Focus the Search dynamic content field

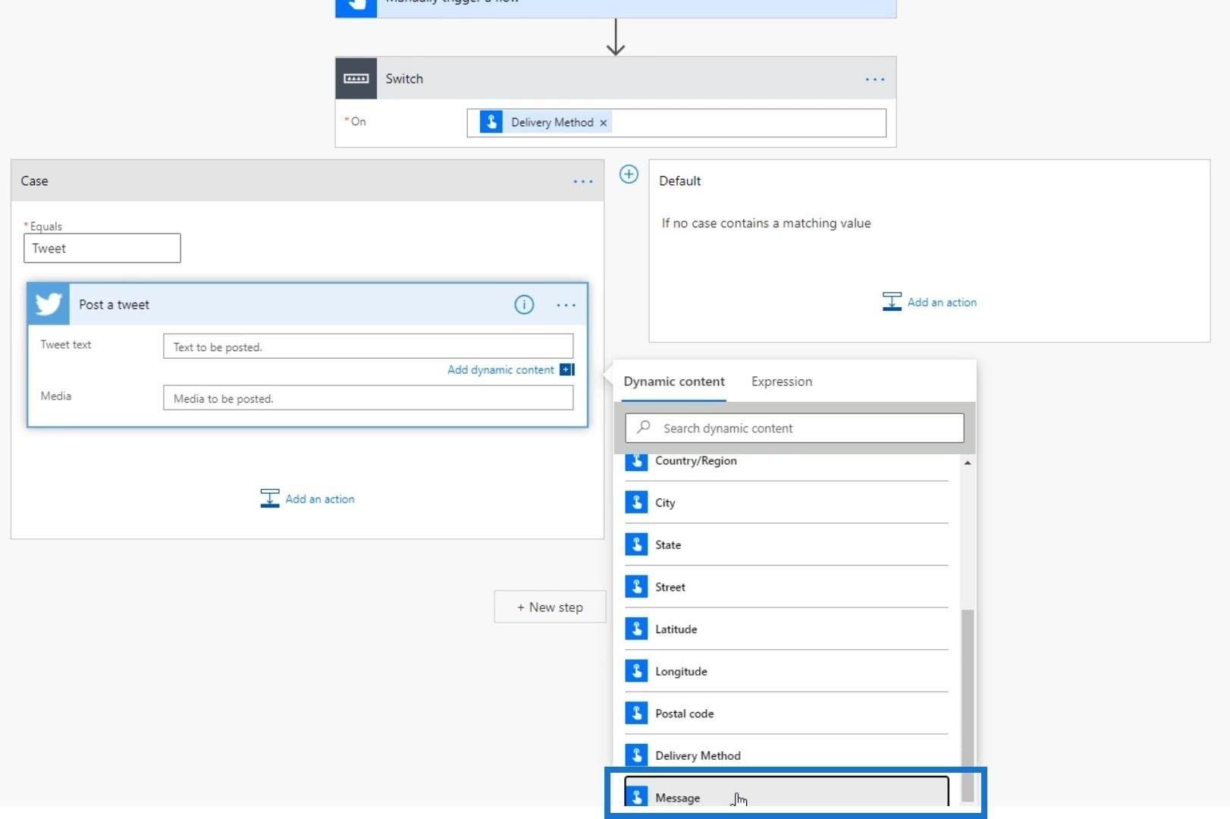click(794, 428)
